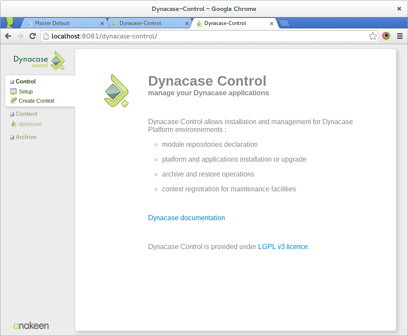Screen dimensions: 408x336
Task: Bookmark this page with star icon
Action: (x=373, y=36)
